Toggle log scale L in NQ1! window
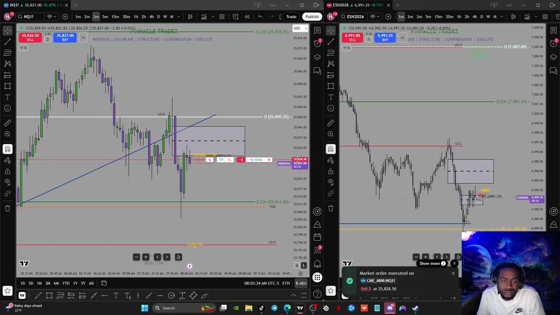 pyautogui.click(x=304, y=266)
